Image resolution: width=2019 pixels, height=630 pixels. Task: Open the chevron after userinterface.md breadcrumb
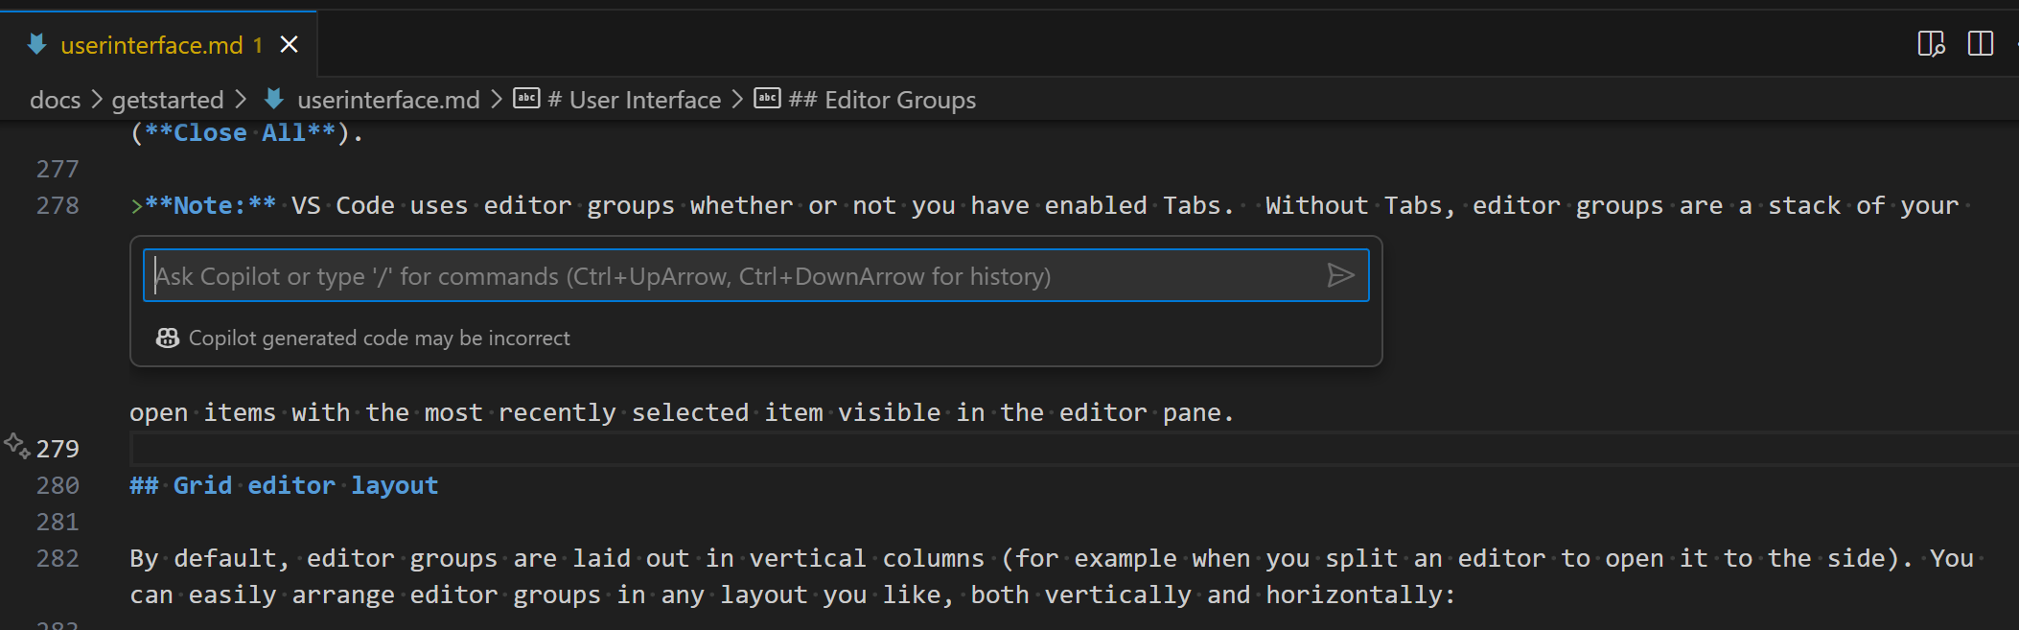497,99
